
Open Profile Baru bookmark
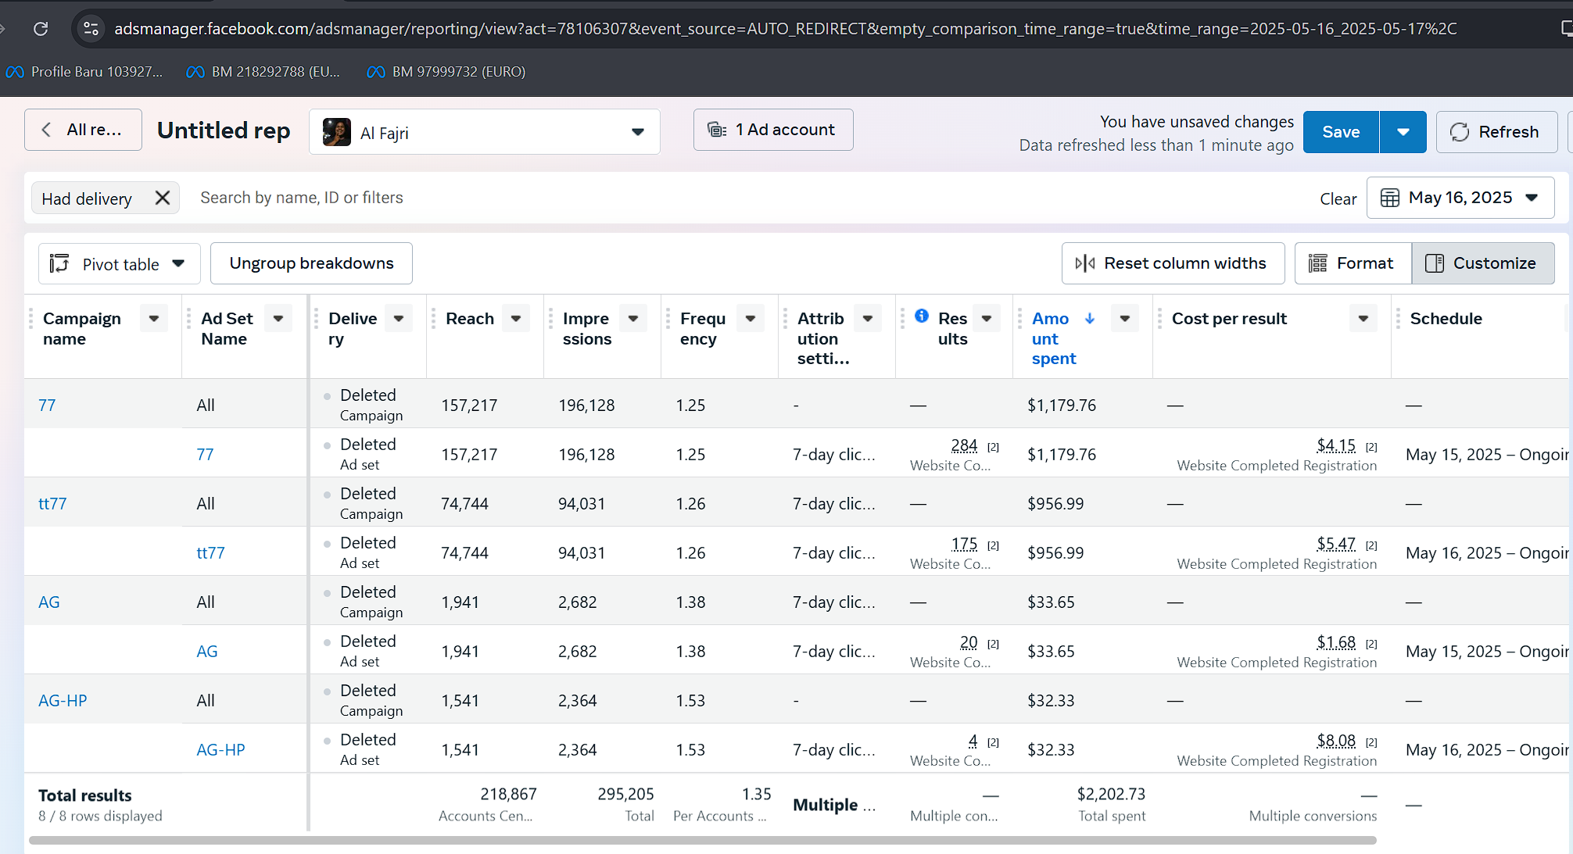click(84, 72)
